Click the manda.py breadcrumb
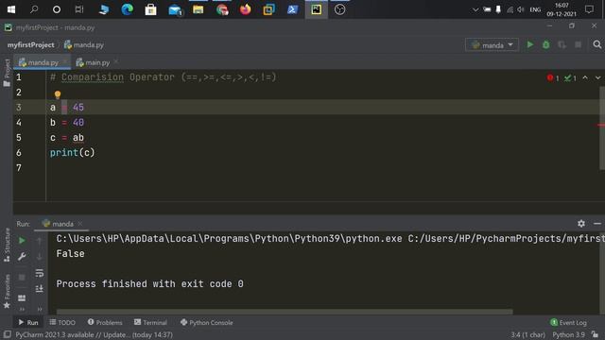This screenshot has height=340, width=605. pyautogui.click(x=84, y=44)
